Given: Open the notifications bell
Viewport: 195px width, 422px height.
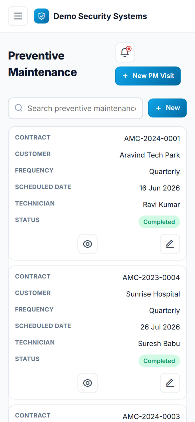Looking at the screenshot, I should [x=125, y=52].
